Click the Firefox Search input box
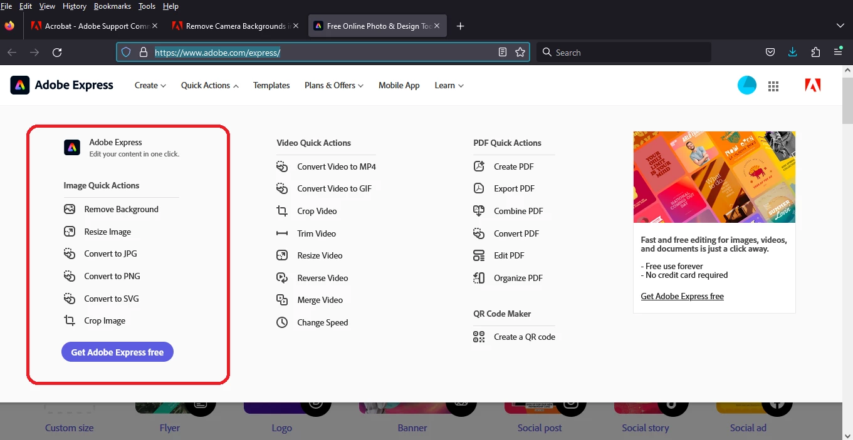This screenshot has width=853, height=440. 624,53
